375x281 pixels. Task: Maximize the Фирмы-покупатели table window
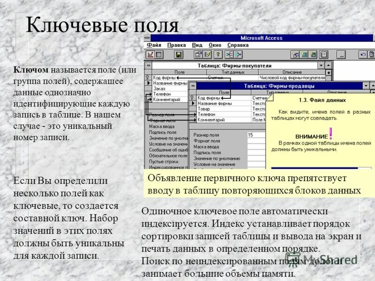[329, 65]
